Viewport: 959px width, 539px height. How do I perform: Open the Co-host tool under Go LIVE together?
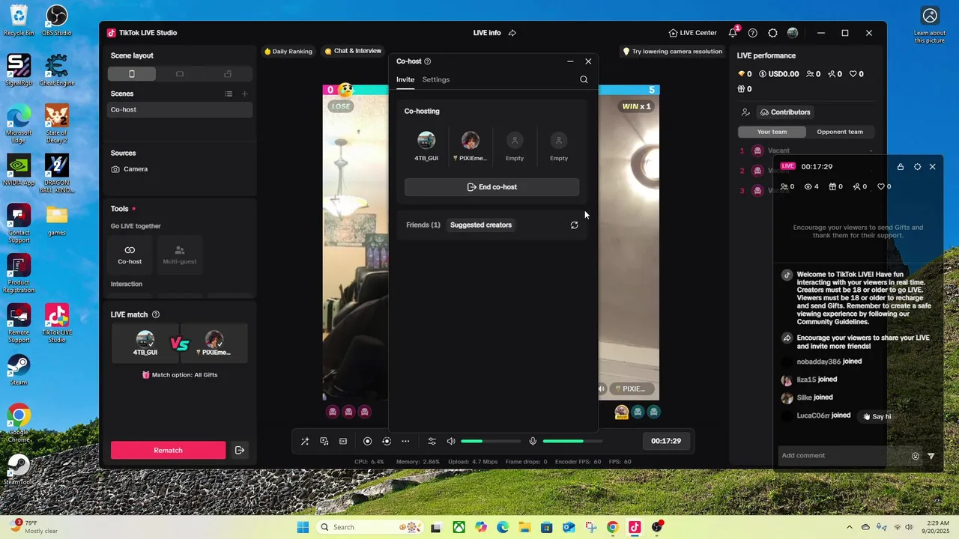point(130,255)
